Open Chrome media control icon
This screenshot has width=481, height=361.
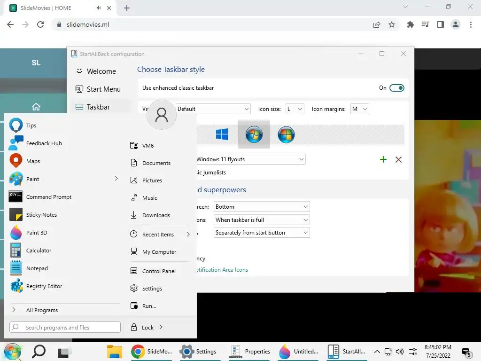point(425,24)
